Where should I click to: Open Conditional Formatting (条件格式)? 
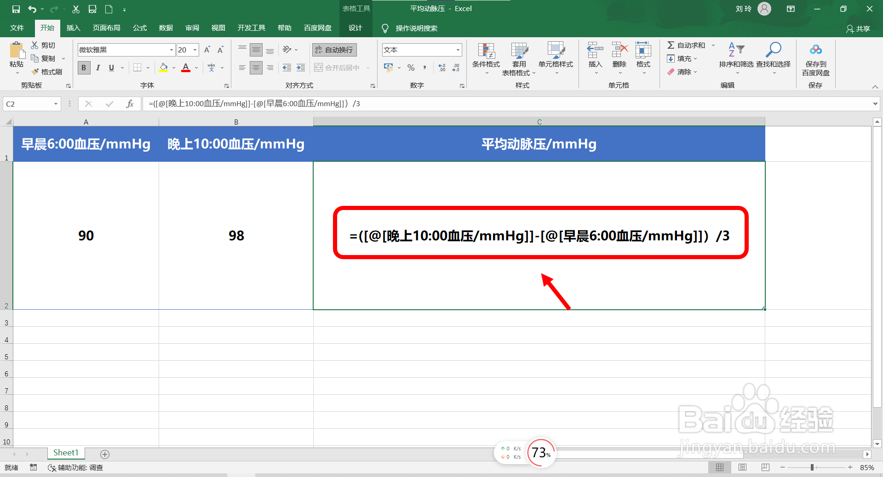(485, 57)
